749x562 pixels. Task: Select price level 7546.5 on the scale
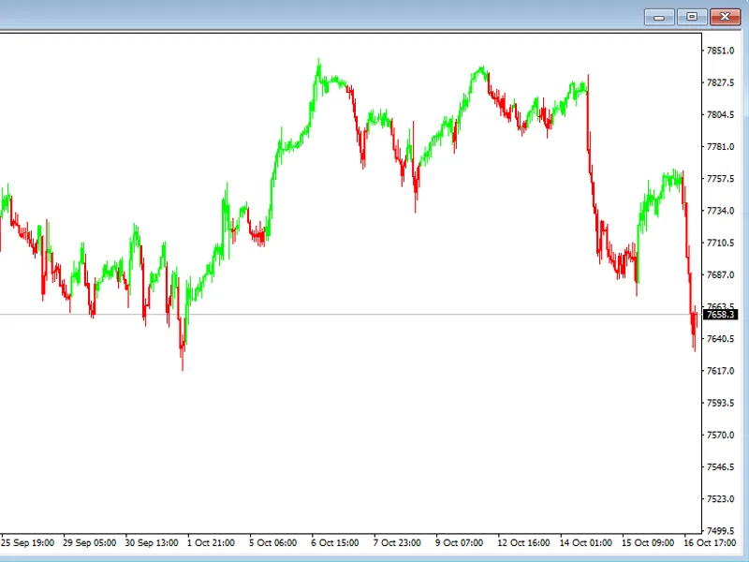pos(720,466)
